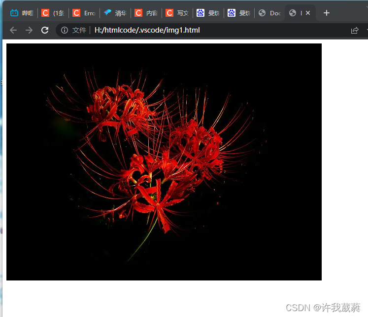Screen dimensions: 368x317
Task: Switch to the CSDN (1条 tab
Action: (53, 13)
